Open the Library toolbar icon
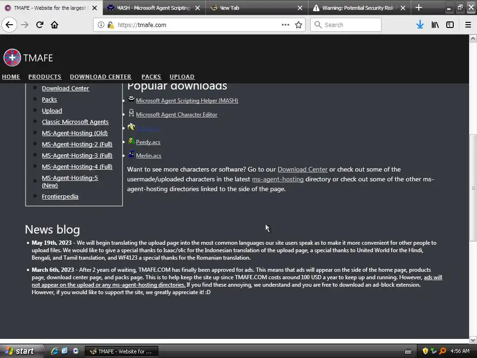 click(x=435, y=25)
